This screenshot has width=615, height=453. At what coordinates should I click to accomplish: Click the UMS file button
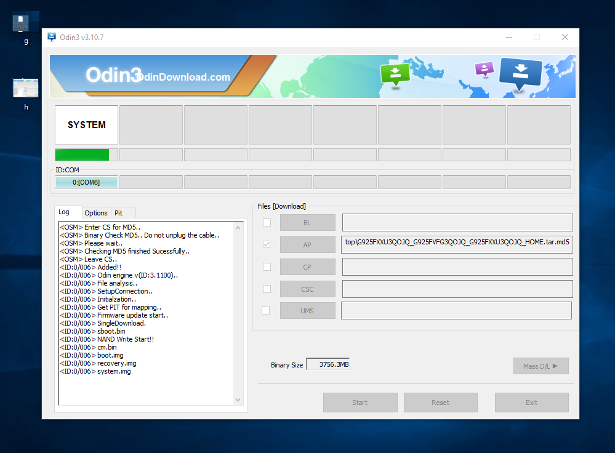pyautogui.click(x=308, y=310)
